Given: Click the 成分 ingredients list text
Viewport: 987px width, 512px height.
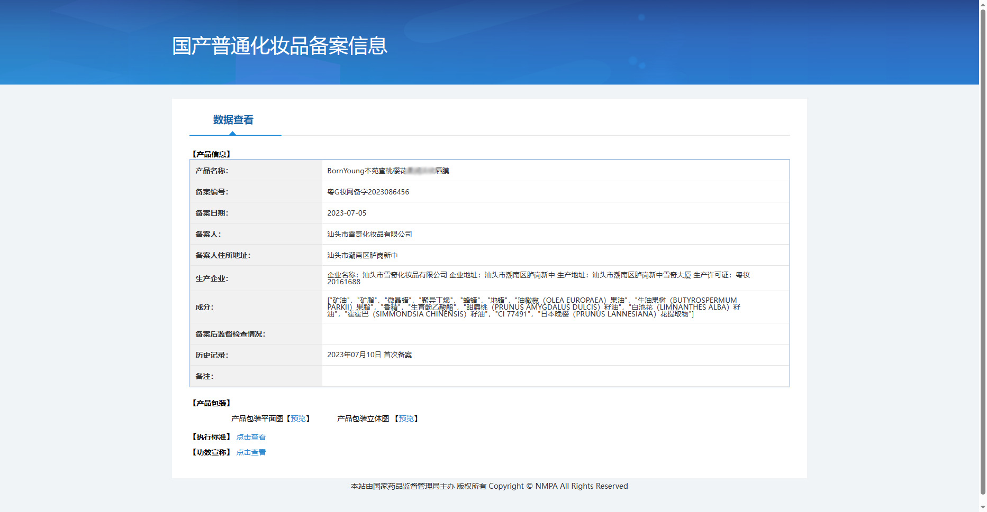Looking at the screenshot, I should coord(533,307).
